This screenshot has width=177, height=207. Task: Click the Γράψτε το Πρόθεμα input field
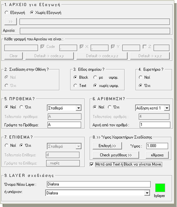click(x=64, y=125)
